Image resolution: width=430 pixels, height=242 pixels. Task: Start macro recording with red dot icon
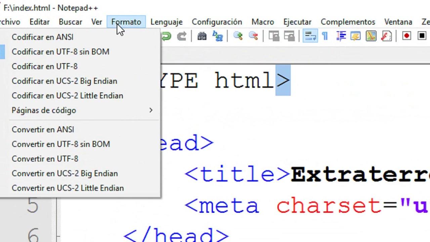406,36
